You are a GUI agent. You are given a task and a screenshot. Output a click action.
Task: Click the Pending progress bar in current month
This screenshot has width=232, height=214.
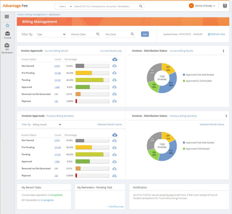pos(92,80)
